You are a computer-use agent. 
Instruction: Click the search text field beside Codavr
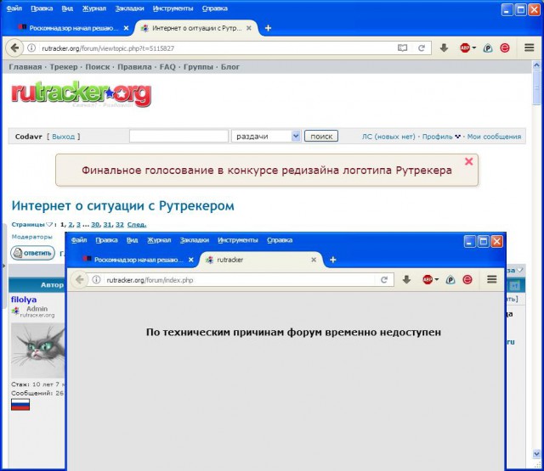coord(178,136)
